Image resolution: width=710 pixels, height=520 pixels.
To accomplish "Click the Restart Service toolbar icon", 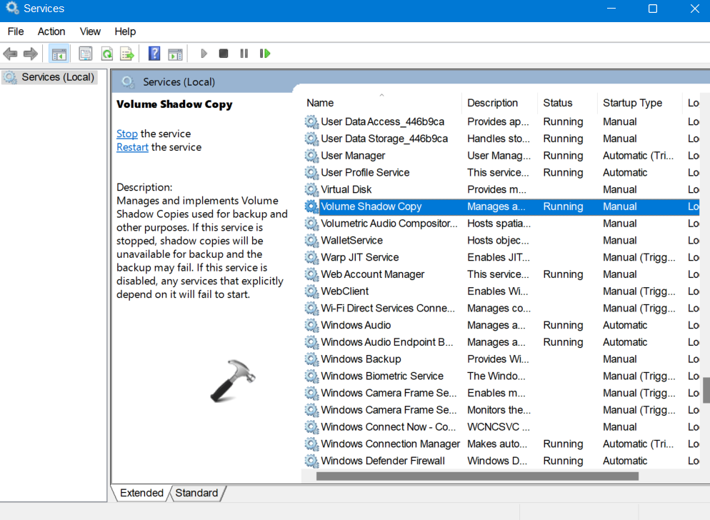I will pos(265,54).
